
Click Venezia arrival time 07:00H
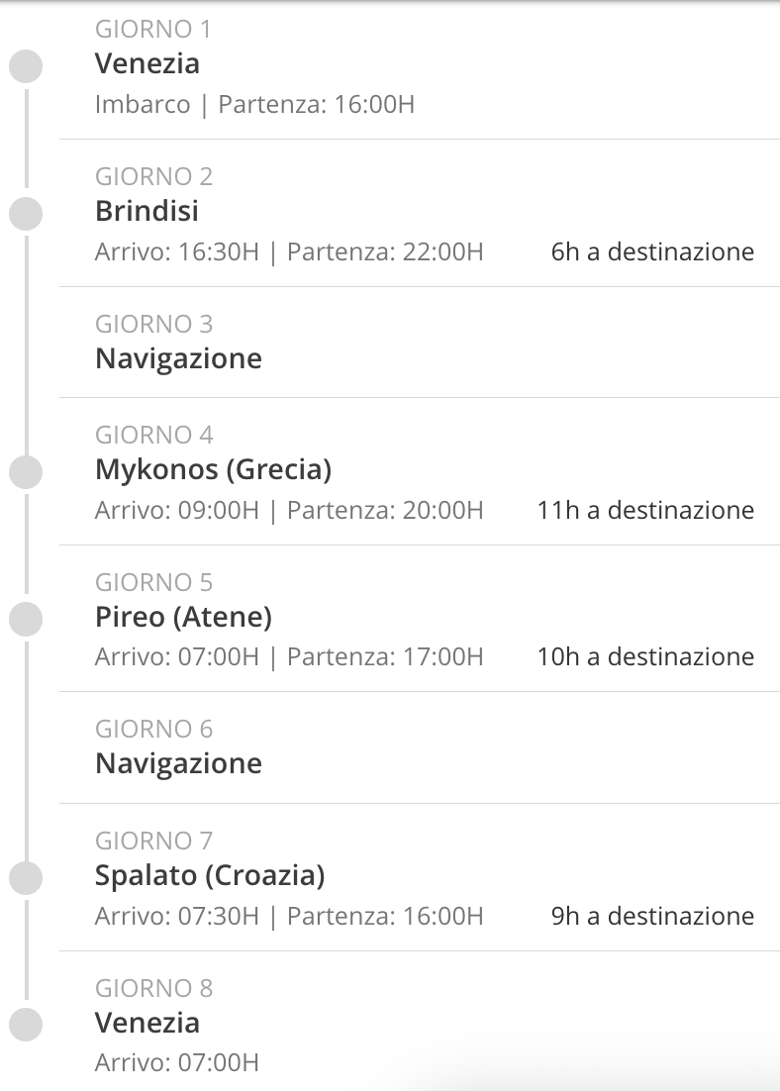177,1063
